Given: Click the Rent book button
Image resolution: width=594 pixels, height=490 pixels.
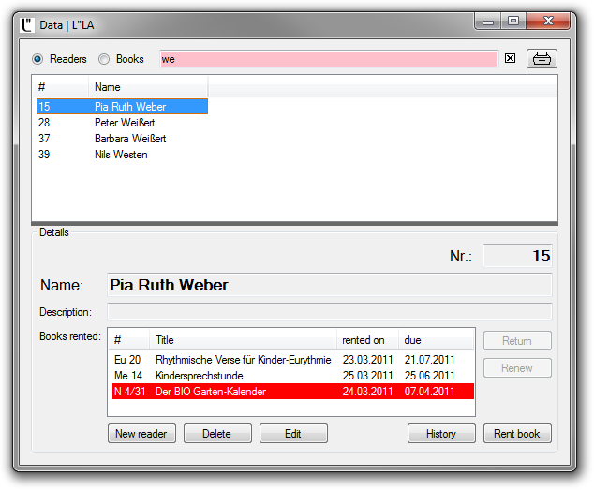Looking at the screenshot, I should (x=517, y=434).
